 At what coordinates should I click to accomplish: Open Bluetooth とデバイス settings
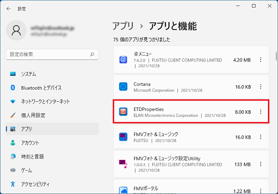(52, 88)
